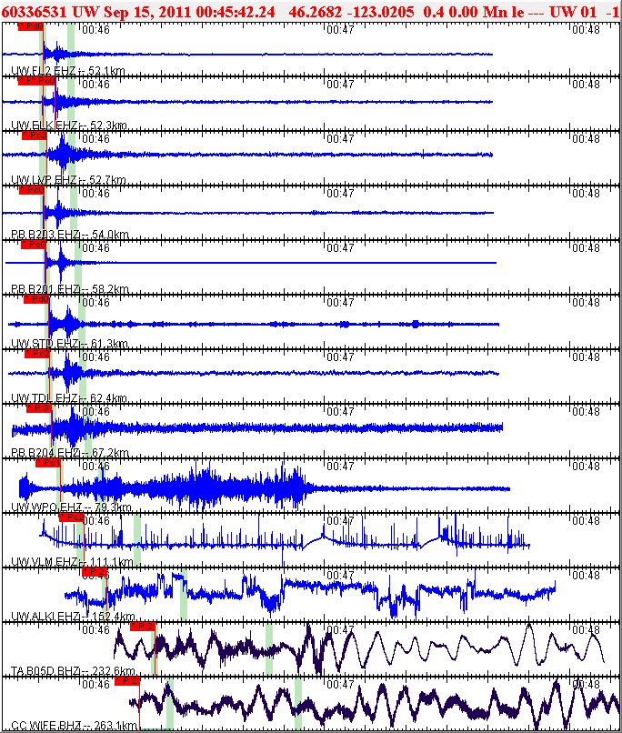Viewport: 622px width, 733px height.
Task: Select station label TA B05D BHZ 232.6km
Action: pos(73,671)
